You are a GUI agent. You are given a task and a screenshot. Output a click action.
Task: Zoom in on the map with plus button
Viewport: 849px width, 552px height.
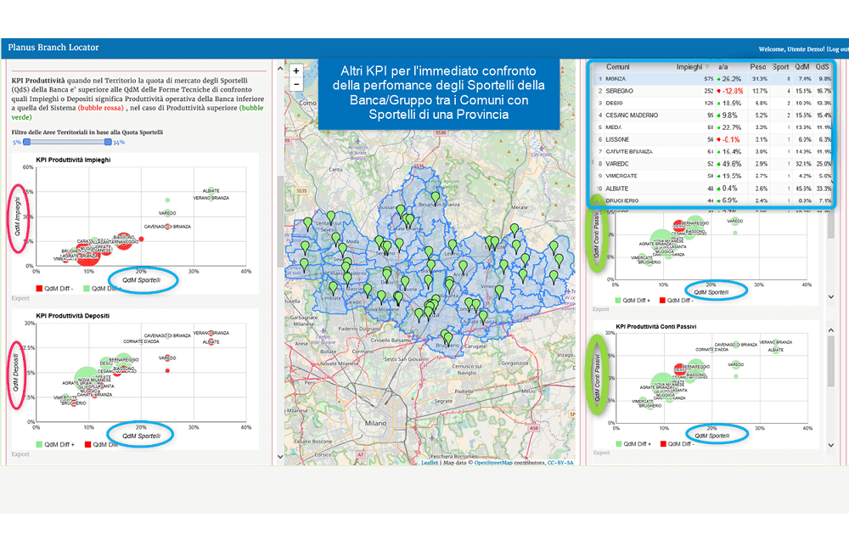296,71
